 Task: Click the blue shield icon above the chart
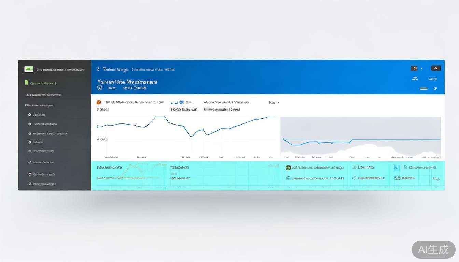[181, 102]
